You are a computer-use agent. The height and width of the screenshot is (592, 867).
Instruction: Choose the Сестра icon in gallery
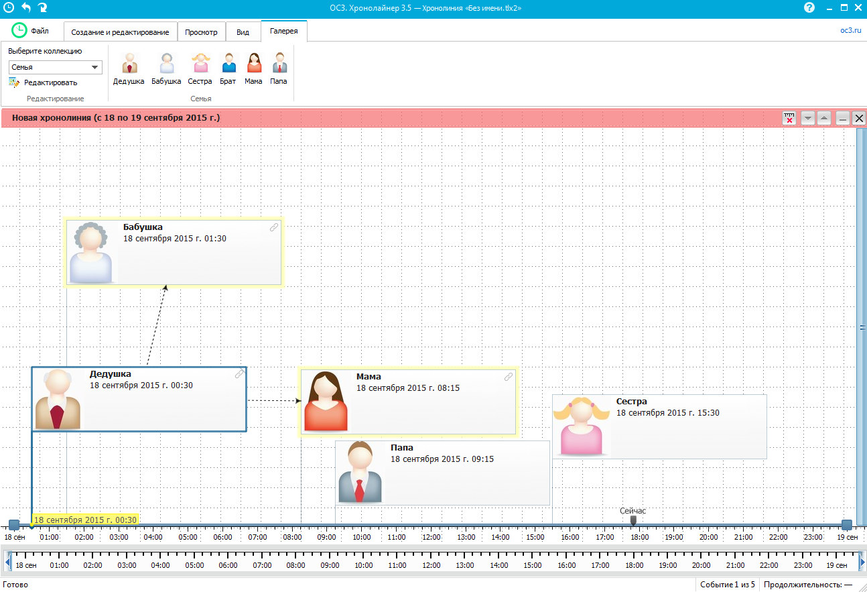click(x=200, y=64)
